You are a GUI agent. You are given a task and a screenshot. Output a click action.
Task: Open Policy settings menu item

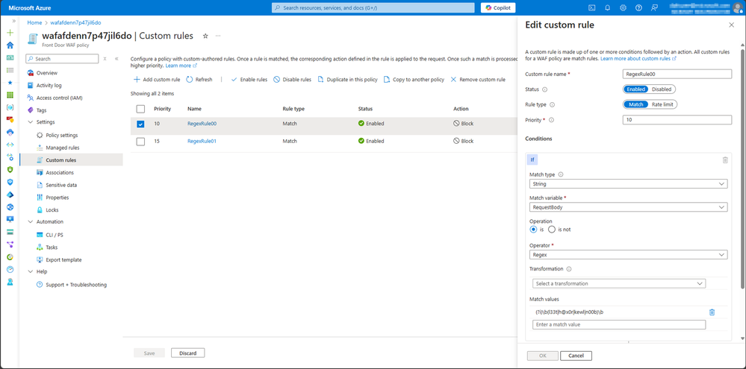61,136
